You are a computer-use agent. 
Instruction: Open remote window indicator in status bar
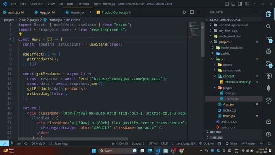[4, 143]
